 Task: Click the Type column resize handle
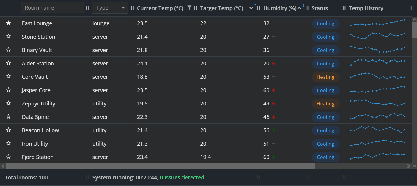(133, 8)
